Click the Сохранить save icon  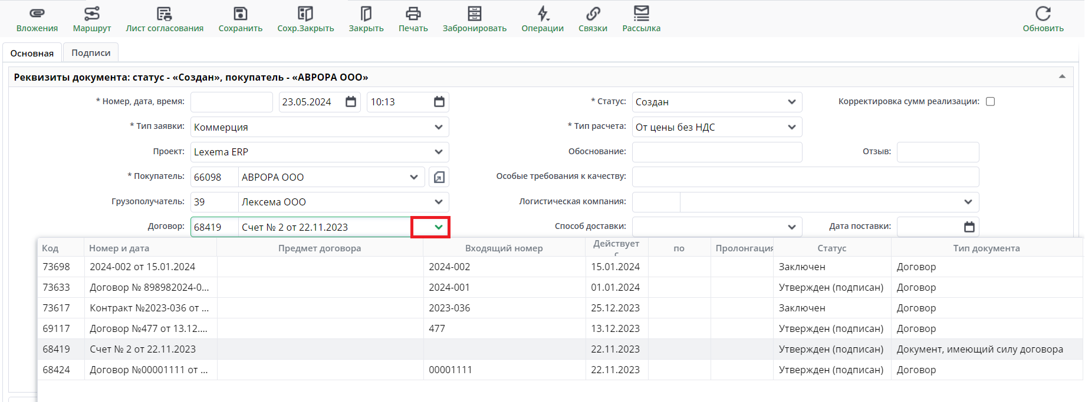240,14
